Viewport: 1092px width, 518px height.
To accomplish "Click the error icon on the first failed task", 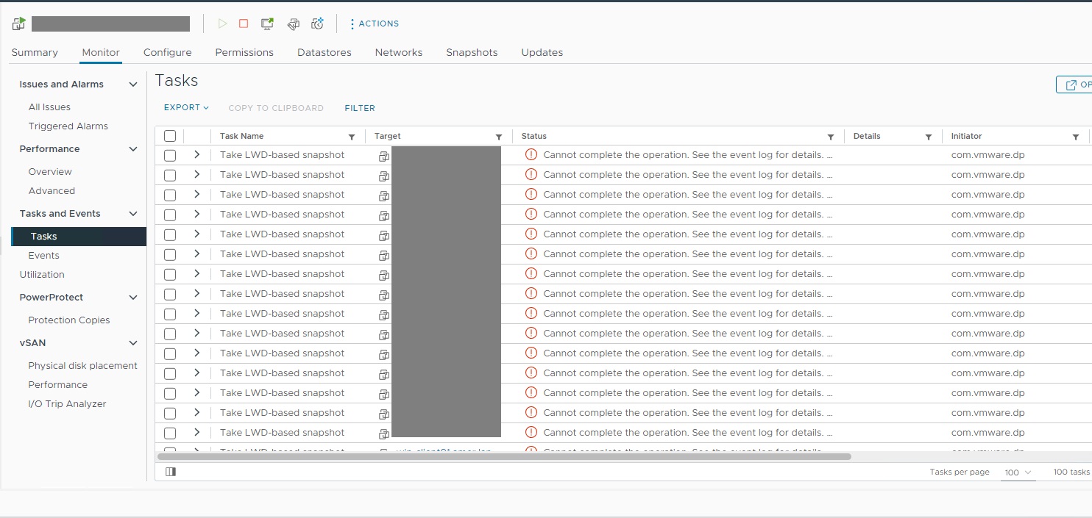I will pyautogui.click(x=531, y=154).
